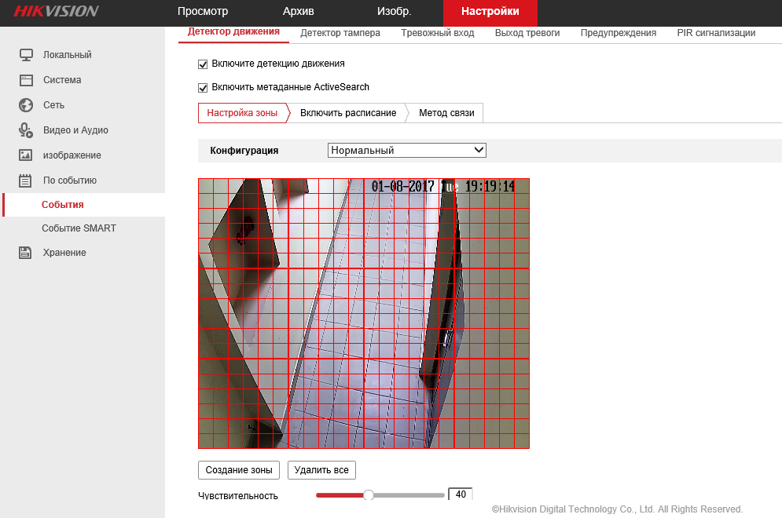Image resolution: width=782 pixels, height=518 pixels.
Task: Collapse the По событию section
Action: [x=70, y=181]
